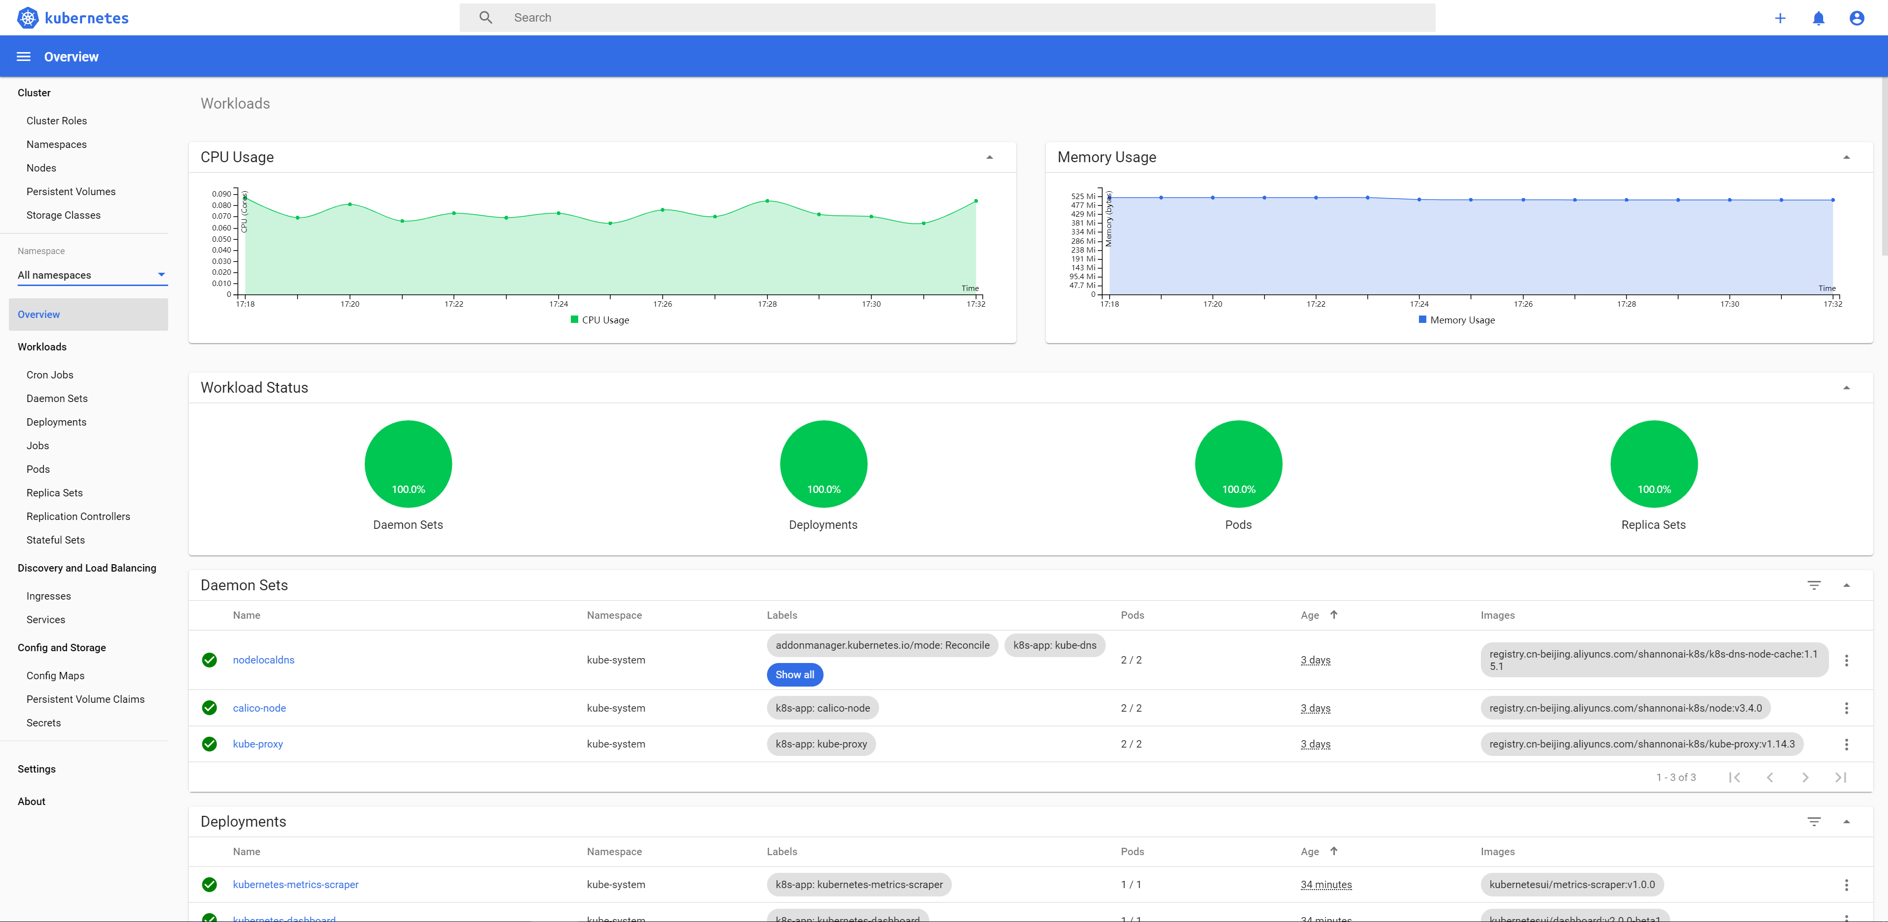Open Services in sidebar
Screen dimensions: 1888x922
click(45, 619)
